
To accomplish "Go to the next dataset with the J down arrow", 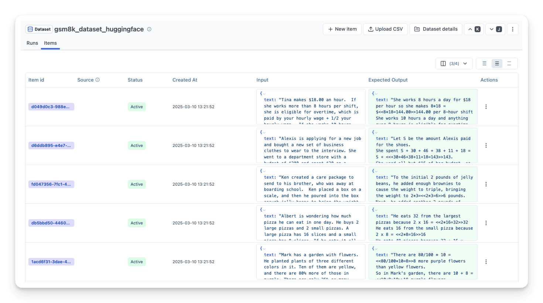I will click(495, 29).
